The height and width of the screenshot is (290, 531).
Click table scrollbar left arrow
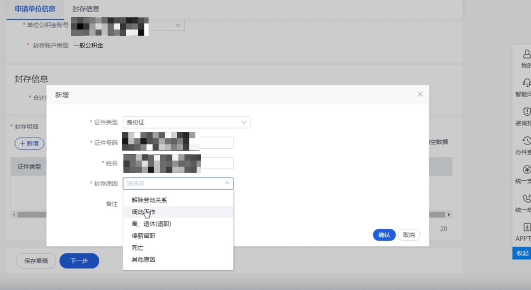[14, 214]
